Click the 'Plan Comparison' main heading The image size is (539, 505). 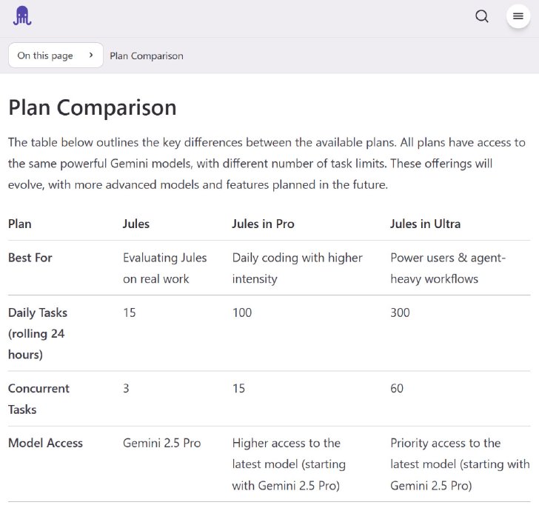[x=93, y=107]
